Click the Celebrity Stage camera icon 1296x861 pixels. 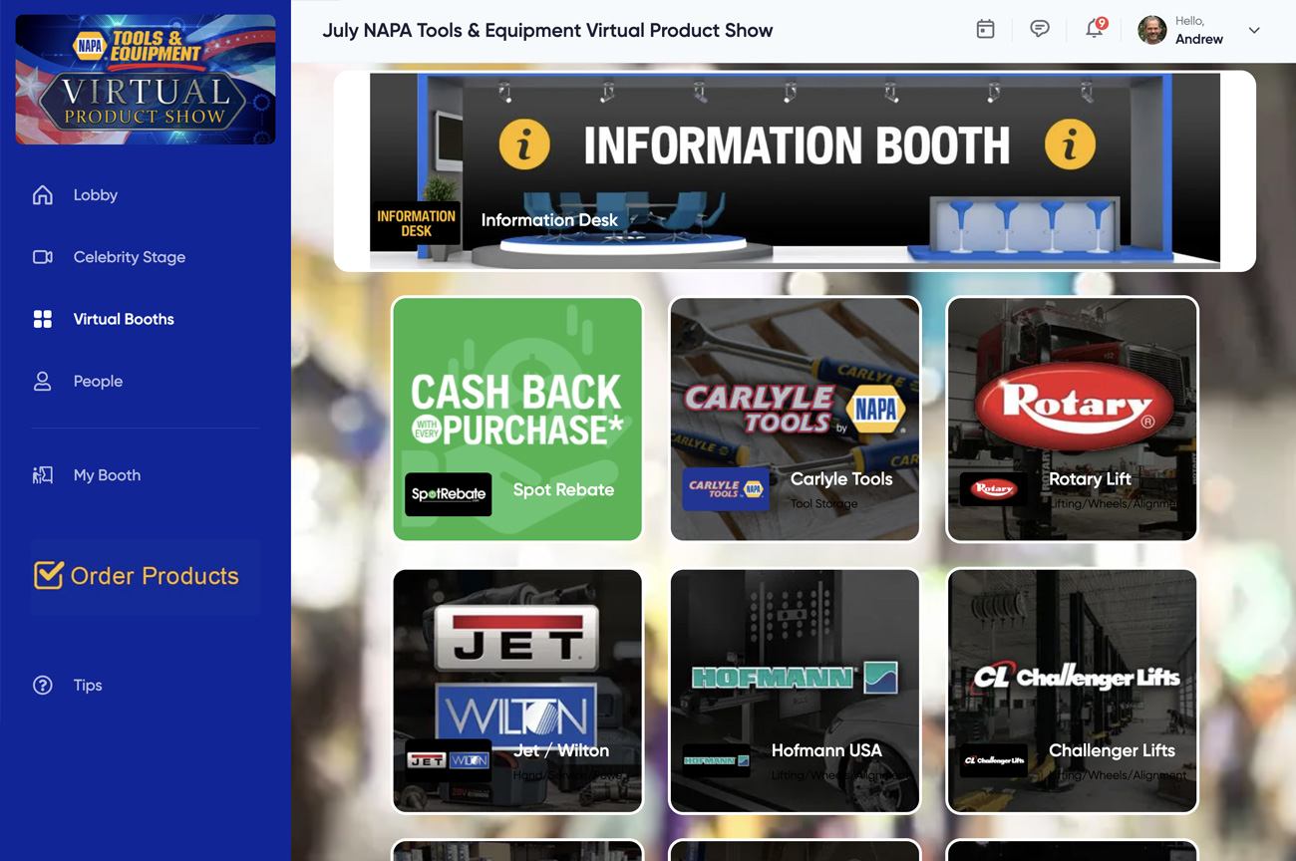43,257
